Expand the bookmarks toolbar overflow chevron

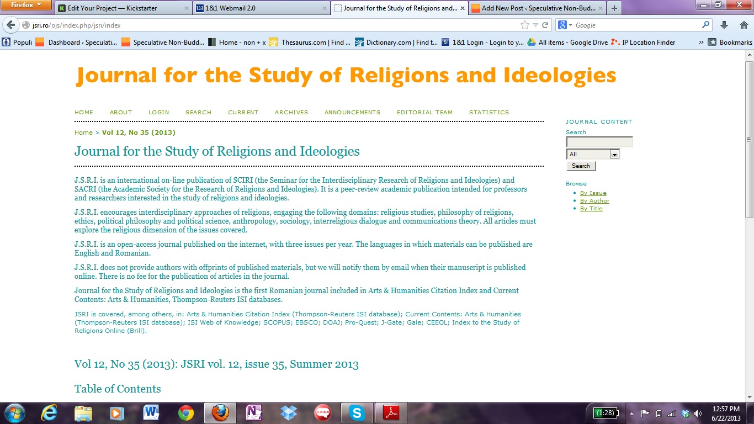click(x=701, y=42)
